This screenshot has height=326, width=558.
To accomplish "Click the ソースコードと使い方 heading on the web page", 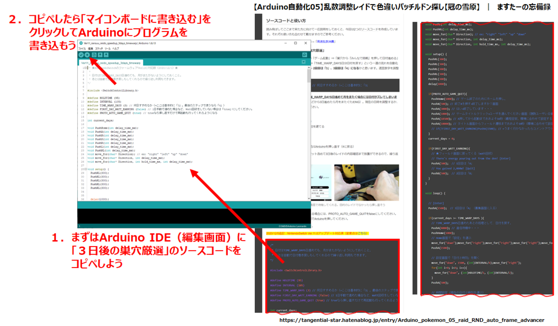I will pyautogui.click(x=286, y=20).
